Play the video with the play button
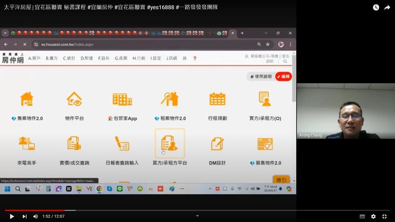This screenshot has height=222, width=395. (x=12, y=216)
